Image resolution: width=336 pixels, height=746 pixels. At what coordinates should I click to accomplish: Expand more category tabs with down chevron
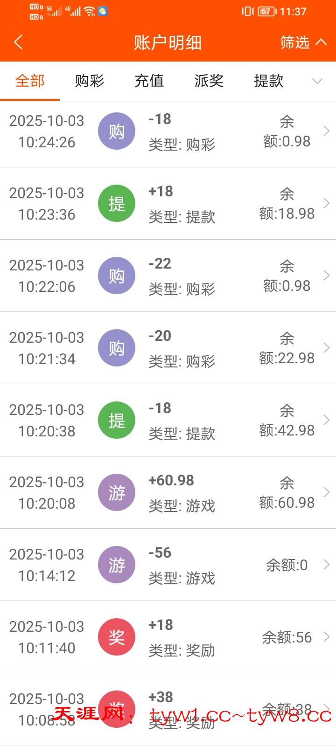click(x=317, y=81)
